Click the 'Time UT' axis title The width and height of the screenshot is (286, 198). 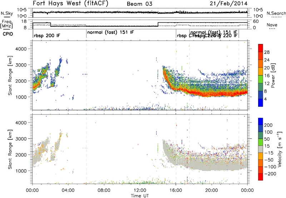click(x=140, y=195)
